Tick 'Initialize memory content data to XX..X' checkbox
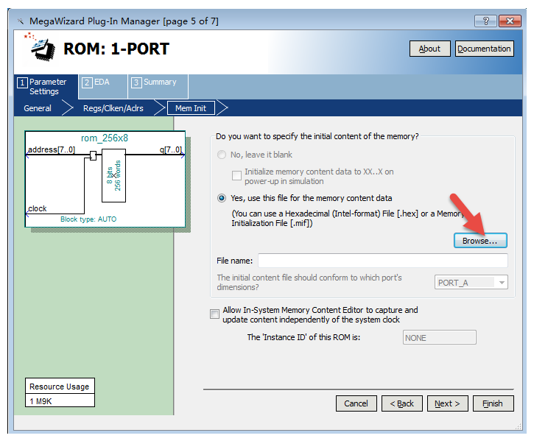The image size is (534, 441). [236, 175]
